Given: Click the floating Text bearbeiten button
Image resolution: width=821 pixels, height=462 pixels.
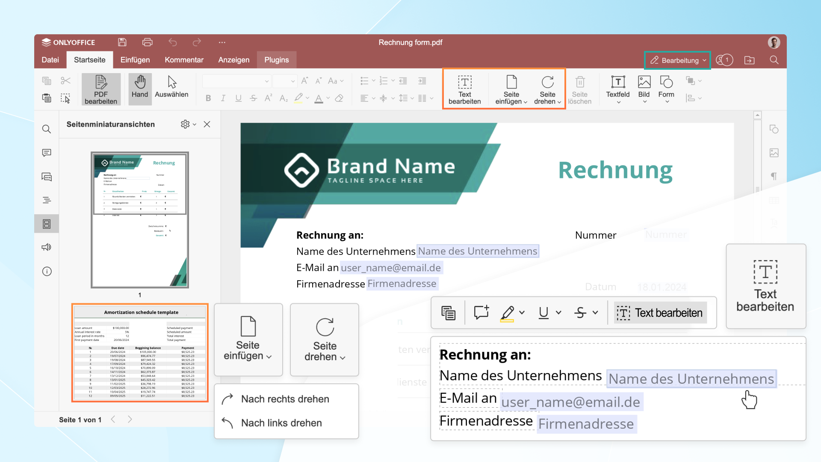Looking at the screenshot, I should coord(660,313).
